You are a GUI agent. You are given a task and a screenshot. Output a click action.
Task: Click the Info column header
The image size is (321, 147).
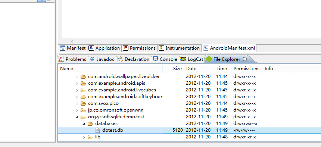pos(278,69)
